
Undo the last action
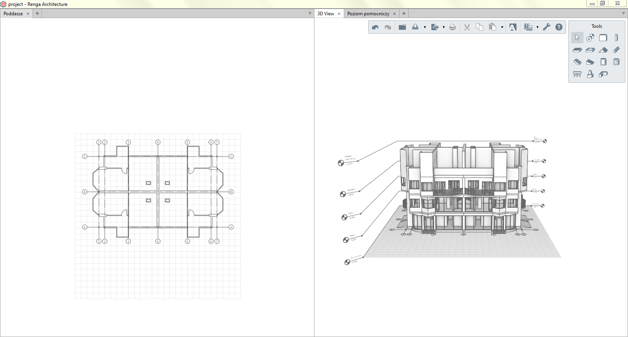375,27
